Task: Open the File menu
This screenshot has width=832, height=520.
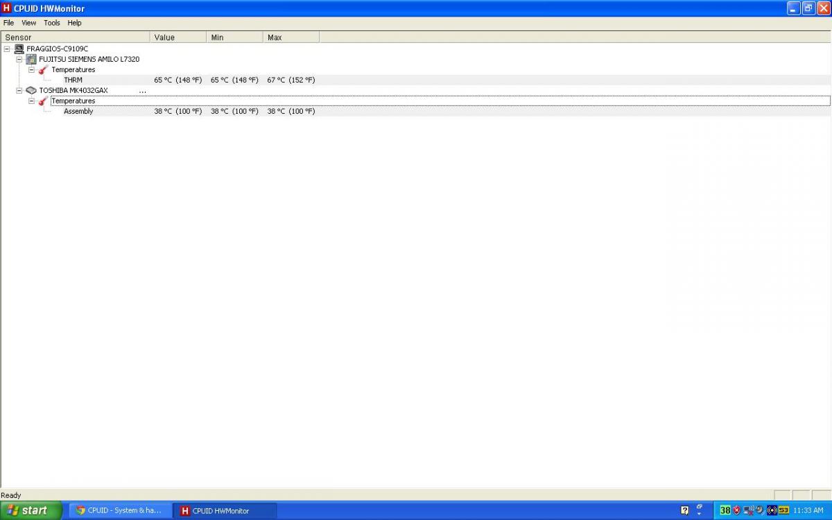Action: pos(8,23)
